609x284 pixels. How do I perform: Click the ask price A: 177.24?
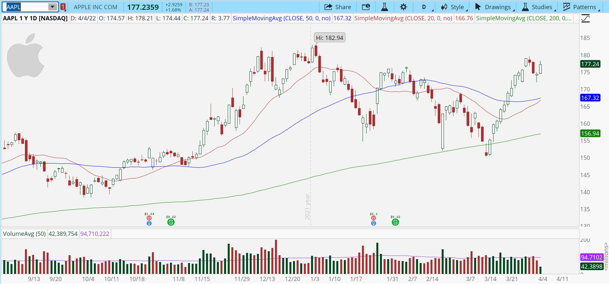(x=199, y=10)
